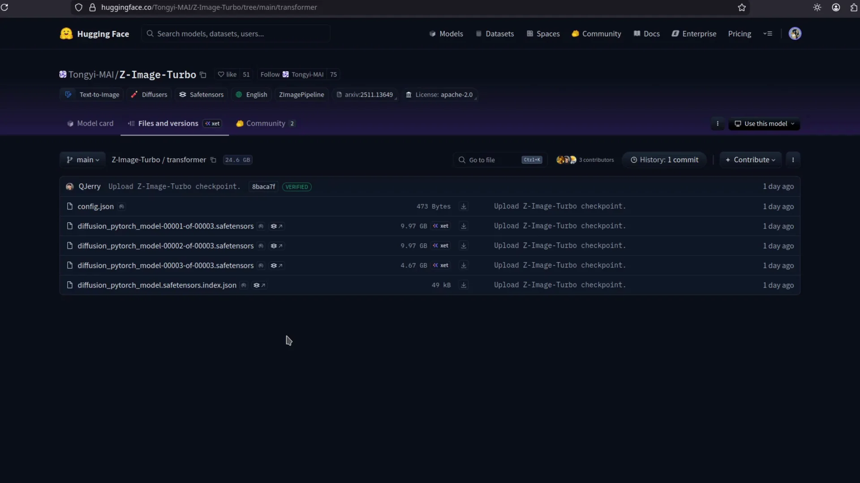
Task: Copy the model name Z-Image-Turbo to the clipboard
Action: (x=203, y=75)
